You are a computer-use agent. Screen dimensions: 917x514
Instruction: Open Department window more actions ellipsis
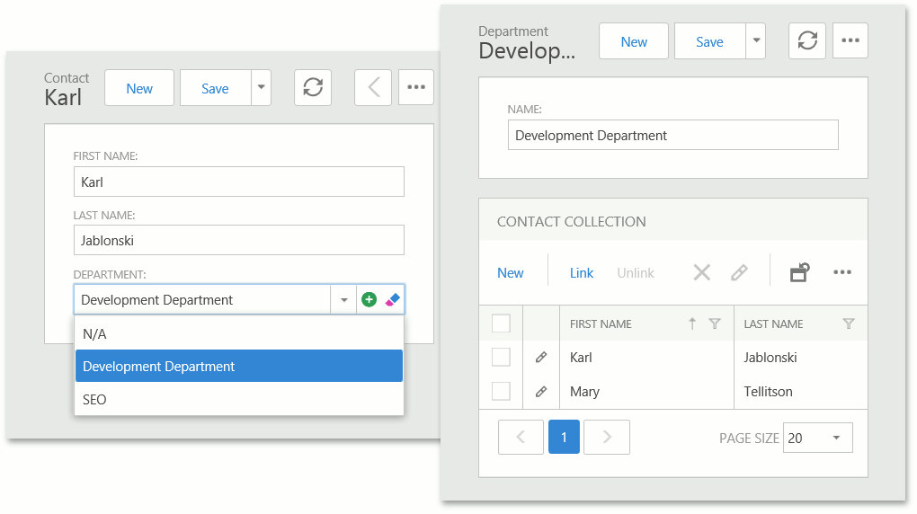pos(850,41)
